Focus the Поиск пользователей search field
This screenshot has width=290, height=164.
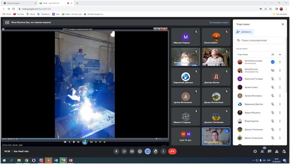coord(259,40)
